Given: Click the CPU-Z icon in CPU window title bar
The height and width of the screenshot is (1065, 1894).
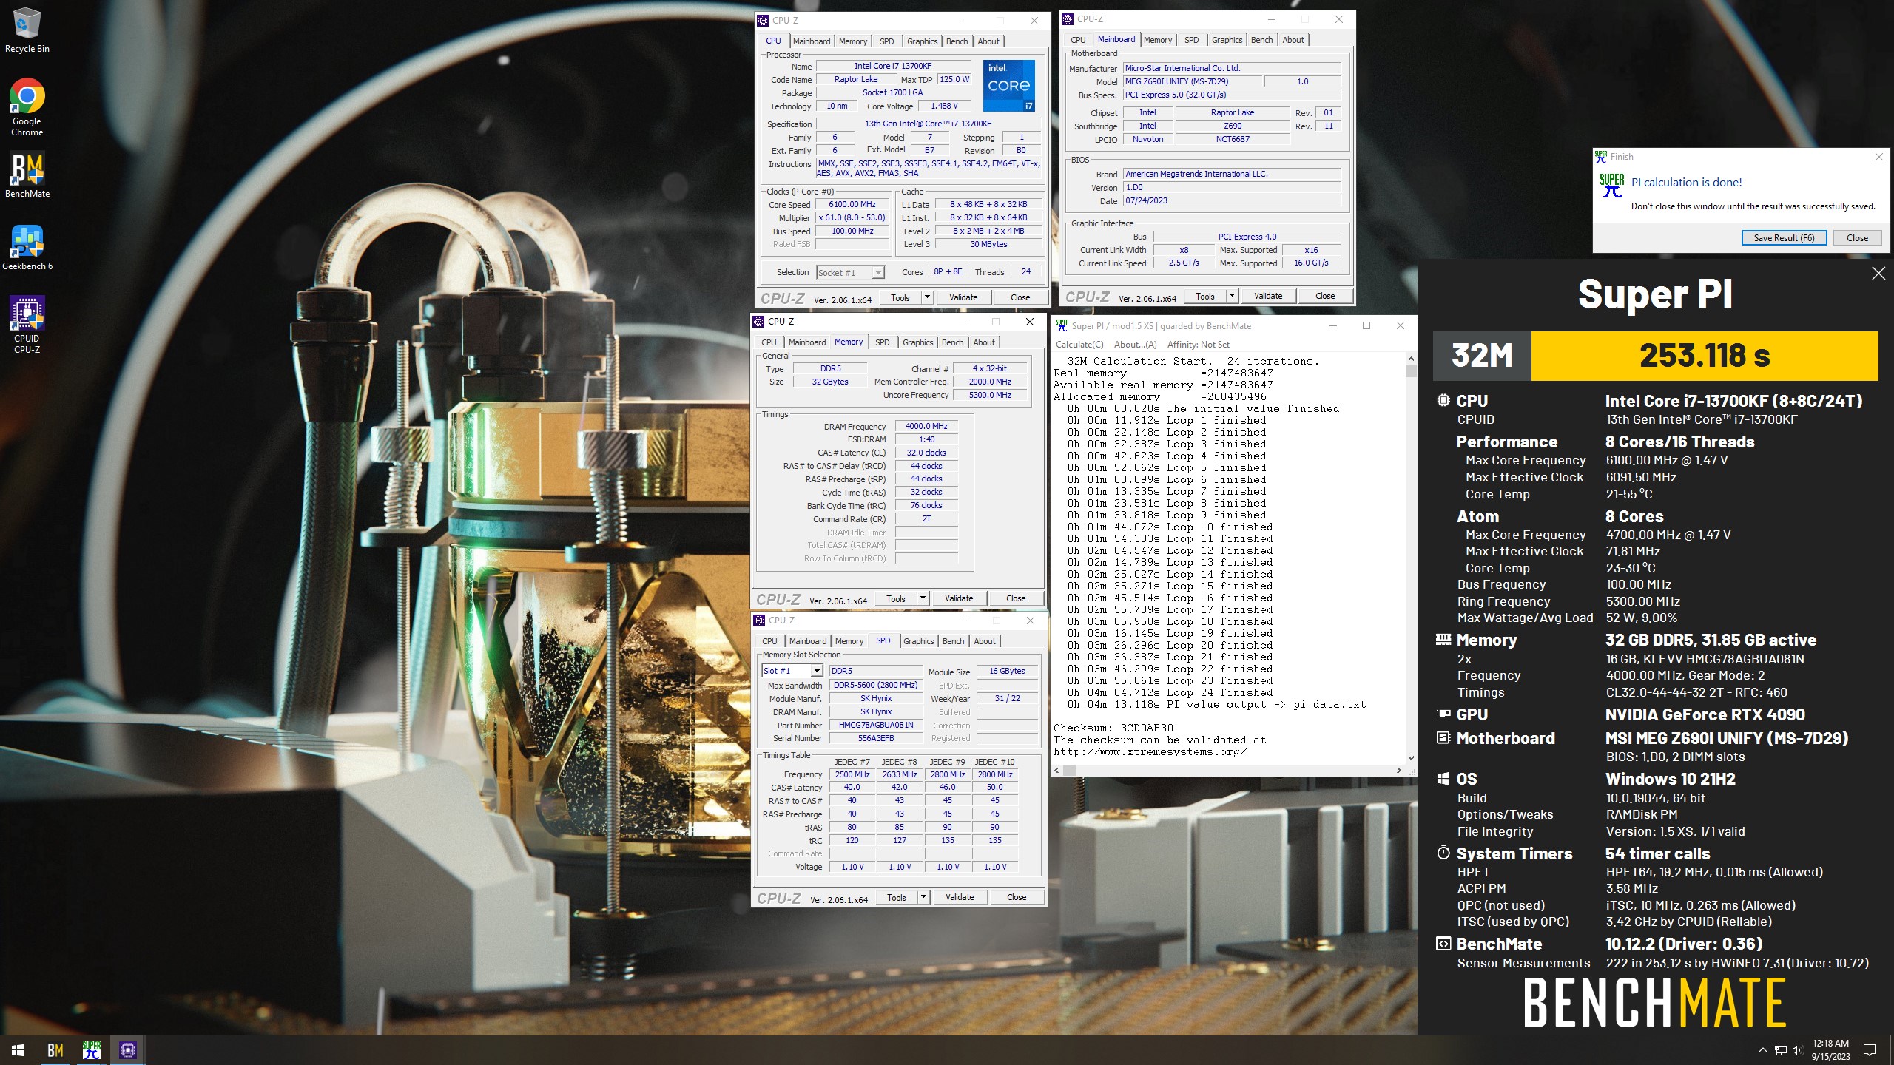Looking at the screenshot, I should coord(764,21).
